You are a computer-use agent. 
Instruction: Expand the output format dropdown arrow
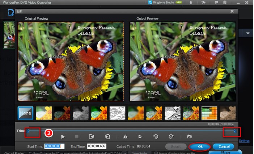(x=248, y=33)
